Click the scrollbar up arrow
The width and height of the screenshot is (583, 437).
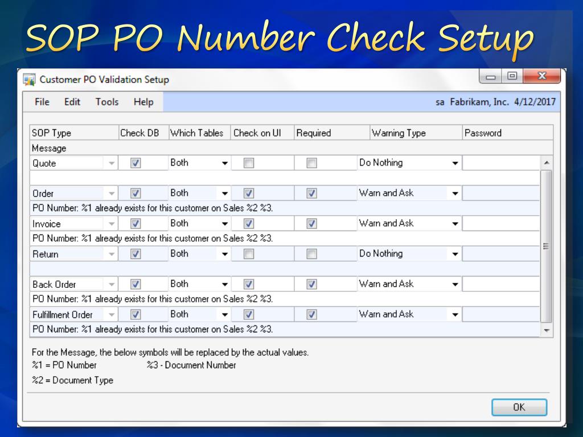(x=546, y=163)
